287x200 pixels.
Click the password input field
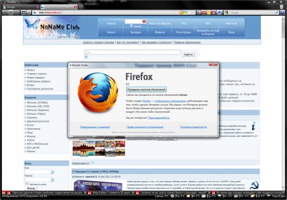[37, 179]
